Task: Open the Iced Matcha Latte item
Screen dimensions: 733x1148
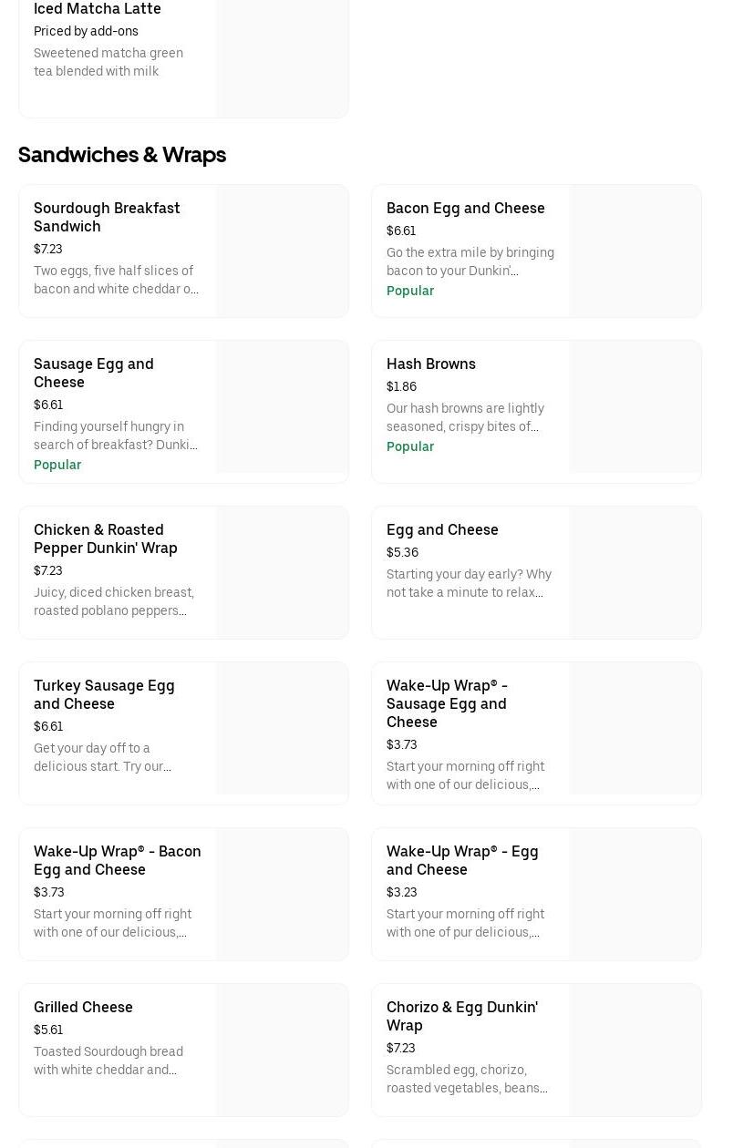Action: pos(98,9)
